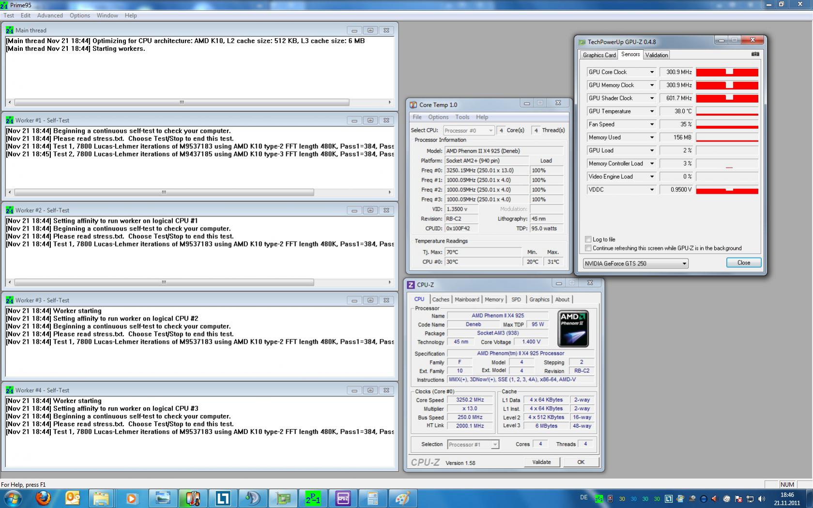Screen dimensions: 813x508
Task: Open the Prime95 Advanced menu
Action: tap(50, 15)
